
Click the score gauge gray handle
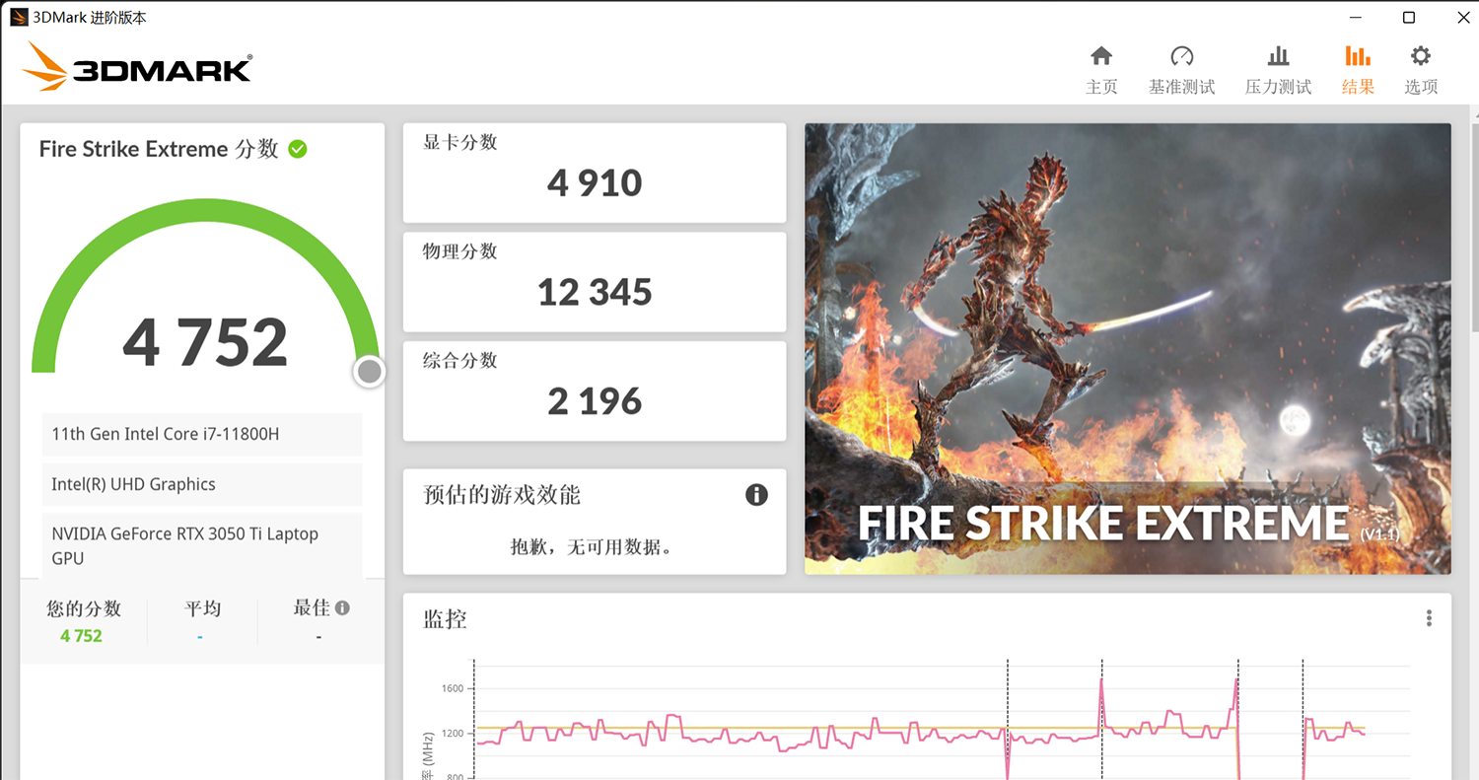(369, 372)
